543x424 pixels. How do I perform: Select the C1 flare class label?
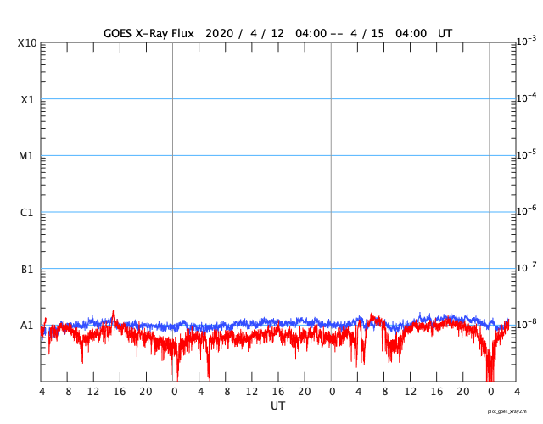coord(26,213)
